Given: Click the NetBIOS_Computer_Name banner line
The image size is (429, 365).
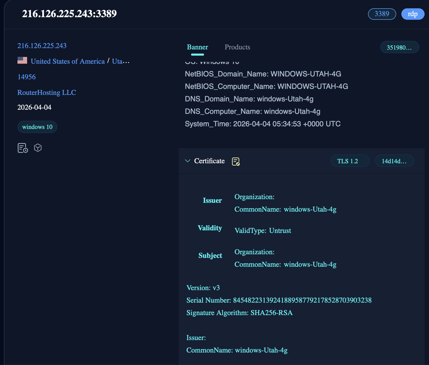Looking at the screenshot, I should point(266,86).
